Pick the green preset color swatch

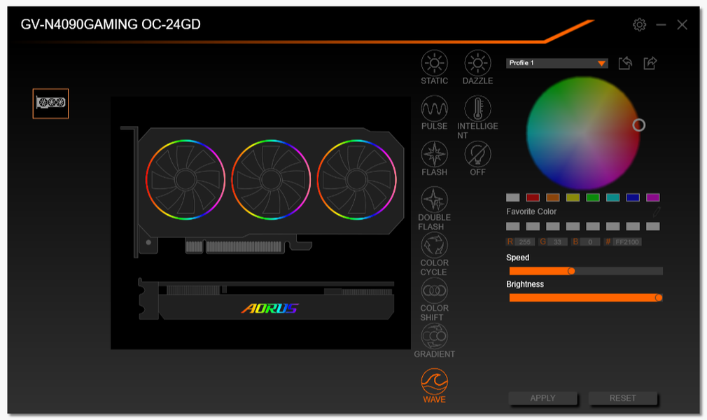[593, 197]
